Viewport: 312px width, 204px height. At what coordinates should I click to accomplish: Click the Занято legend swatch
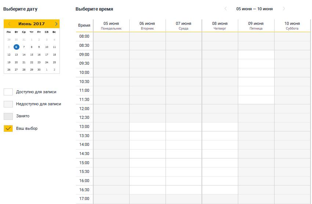point(8,116)
